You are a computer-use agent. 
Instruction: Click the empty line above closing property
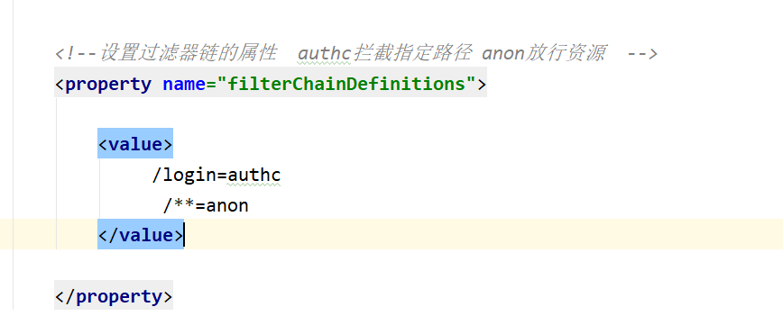pos(391,264)
